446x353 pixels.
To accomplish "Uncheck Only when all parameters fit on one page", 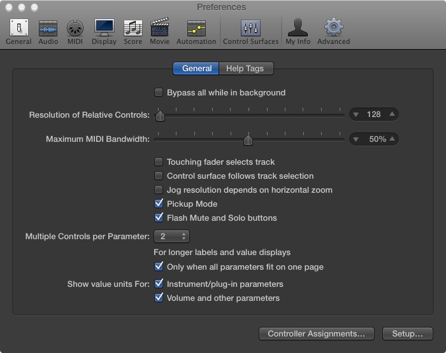I will point(159,266).
